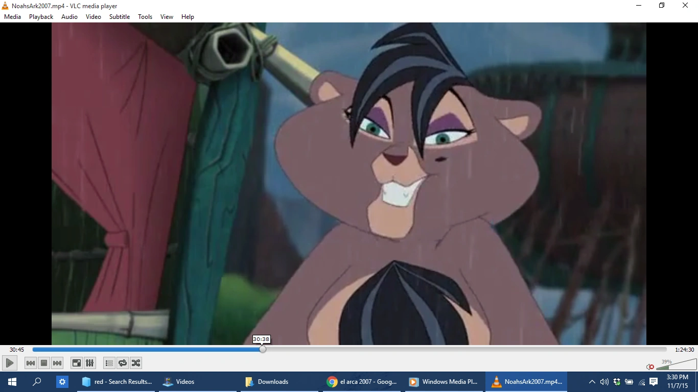Toggle elapsed time display 30:45
Screen dimensions: 698x392
[x=17, y=350]
